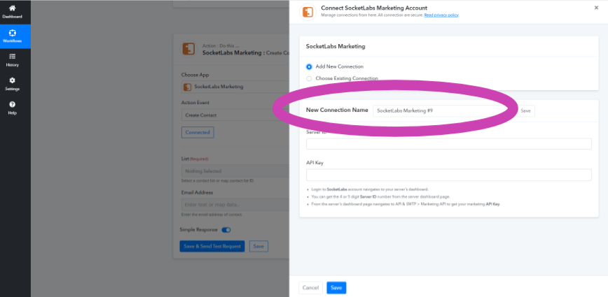Select Add New Connection radio

coord(309,66)
